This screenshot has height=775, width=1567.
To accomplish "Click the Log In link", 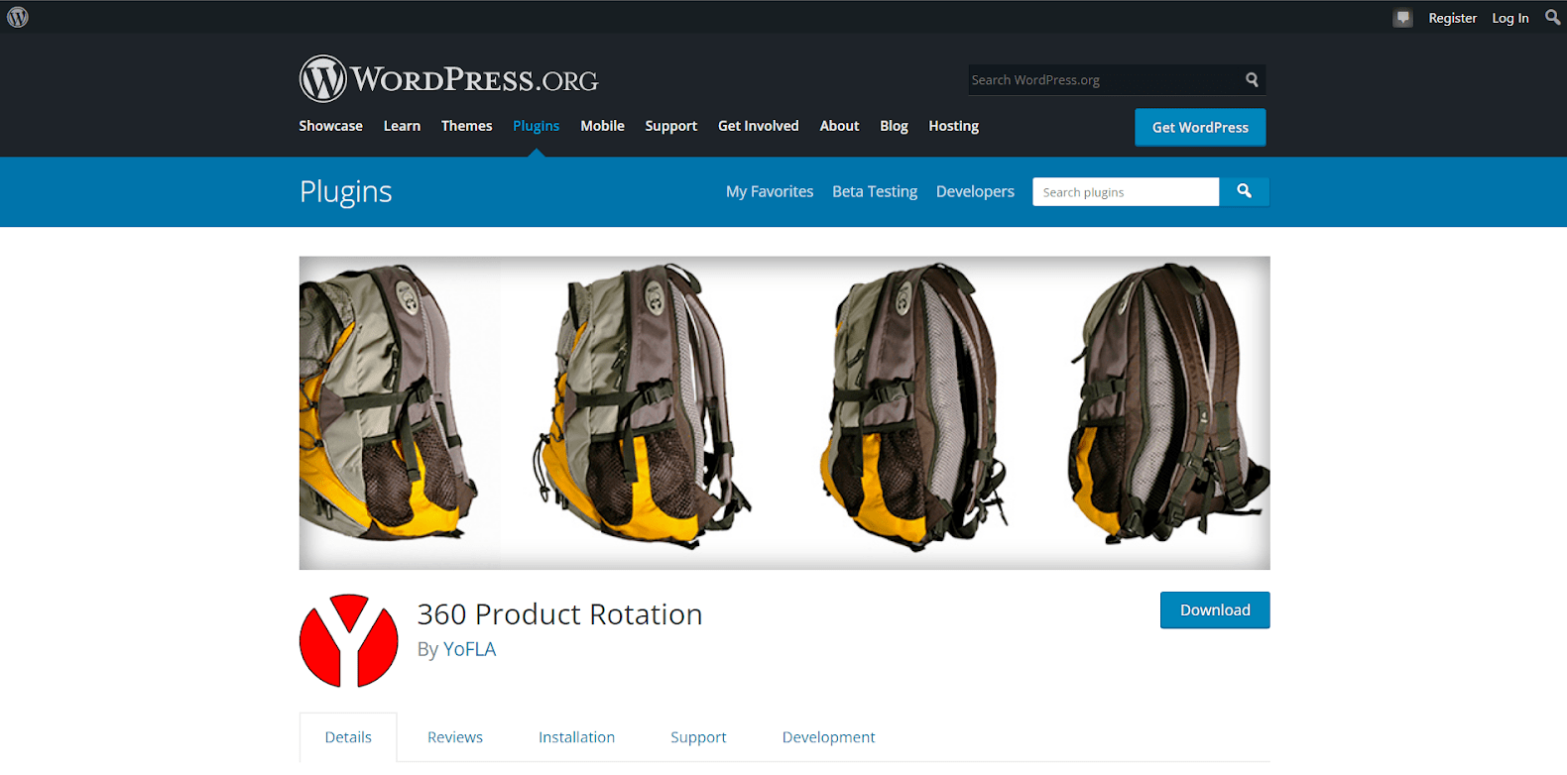I will click(x=1509, y=18).
